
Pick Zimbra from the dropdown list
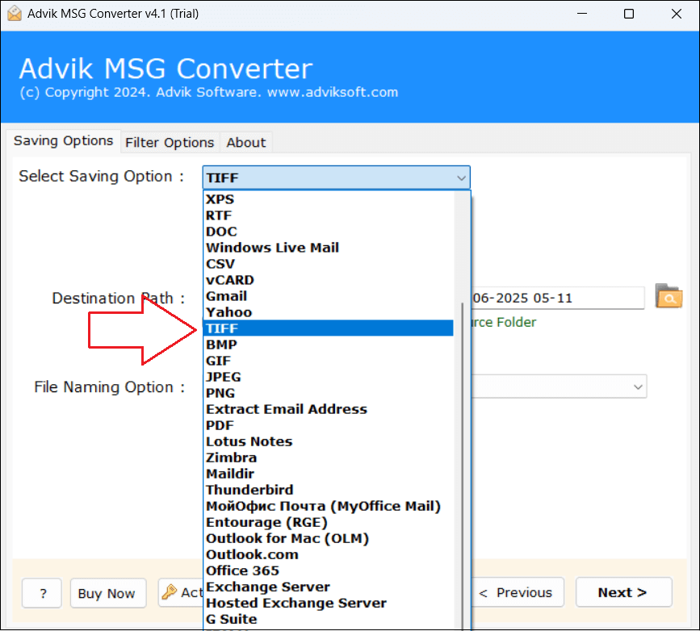tap(328, 458)
